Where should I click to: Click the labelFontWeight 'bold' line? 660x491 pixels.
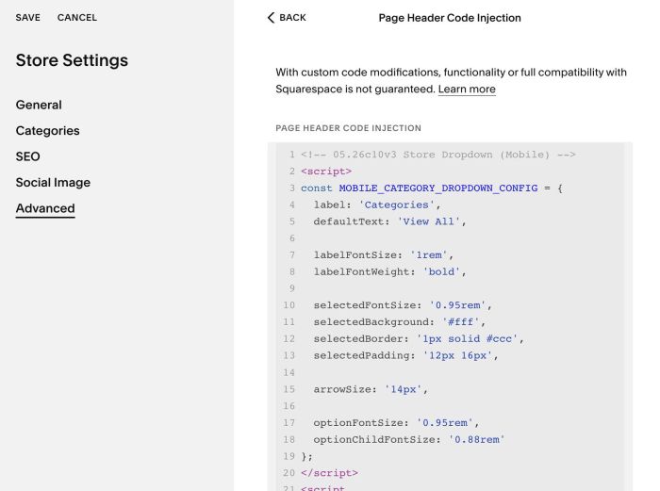pyautogui.click(x=389, y=272)
